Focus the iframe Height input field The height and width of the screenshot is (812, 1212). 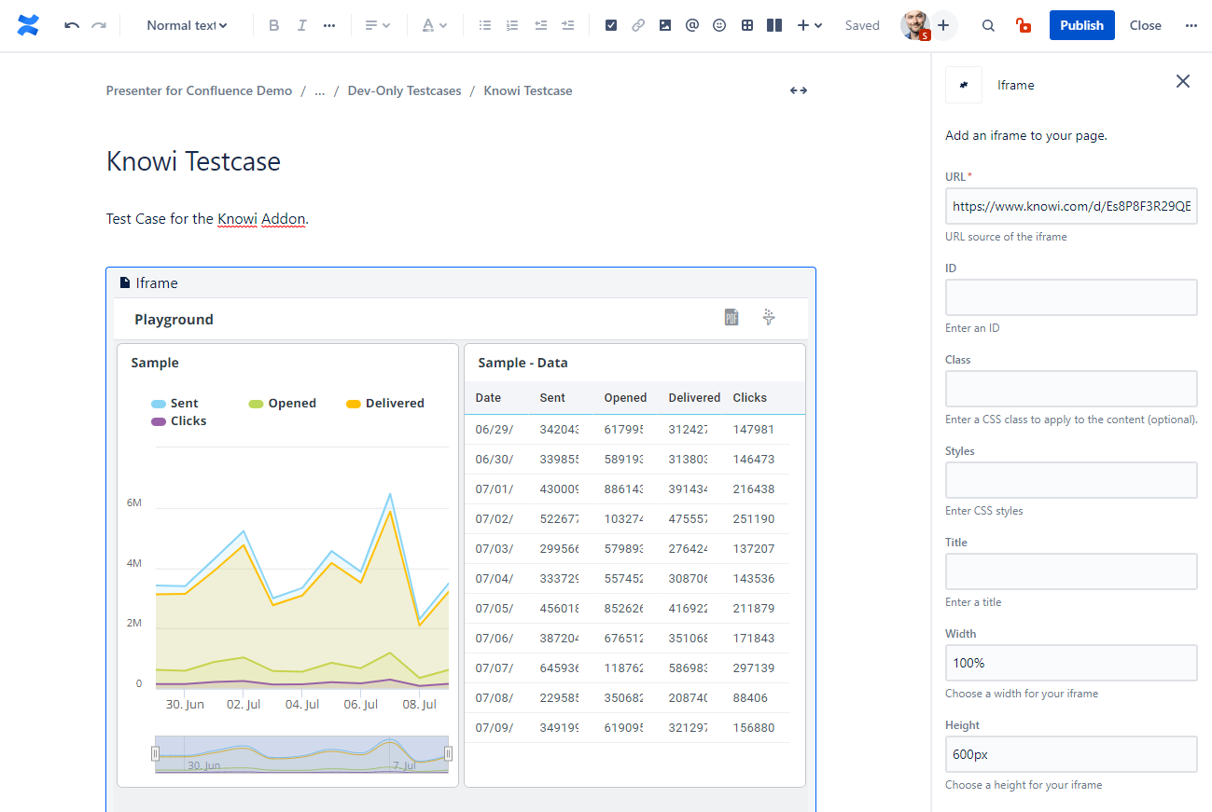1070,754
